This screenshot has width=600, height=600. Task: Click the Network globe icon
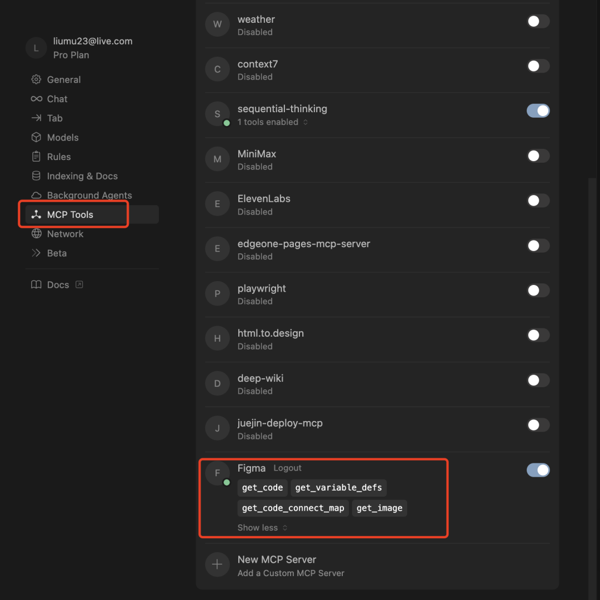(36, 234)
